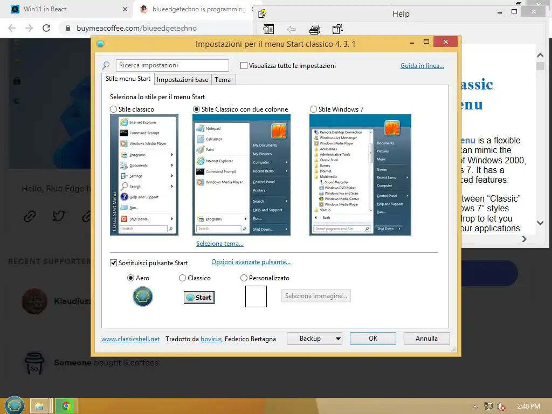
Task: Toggle Visualizza tutte le impostazioni checkbox
Action: [x=244, y=65]
